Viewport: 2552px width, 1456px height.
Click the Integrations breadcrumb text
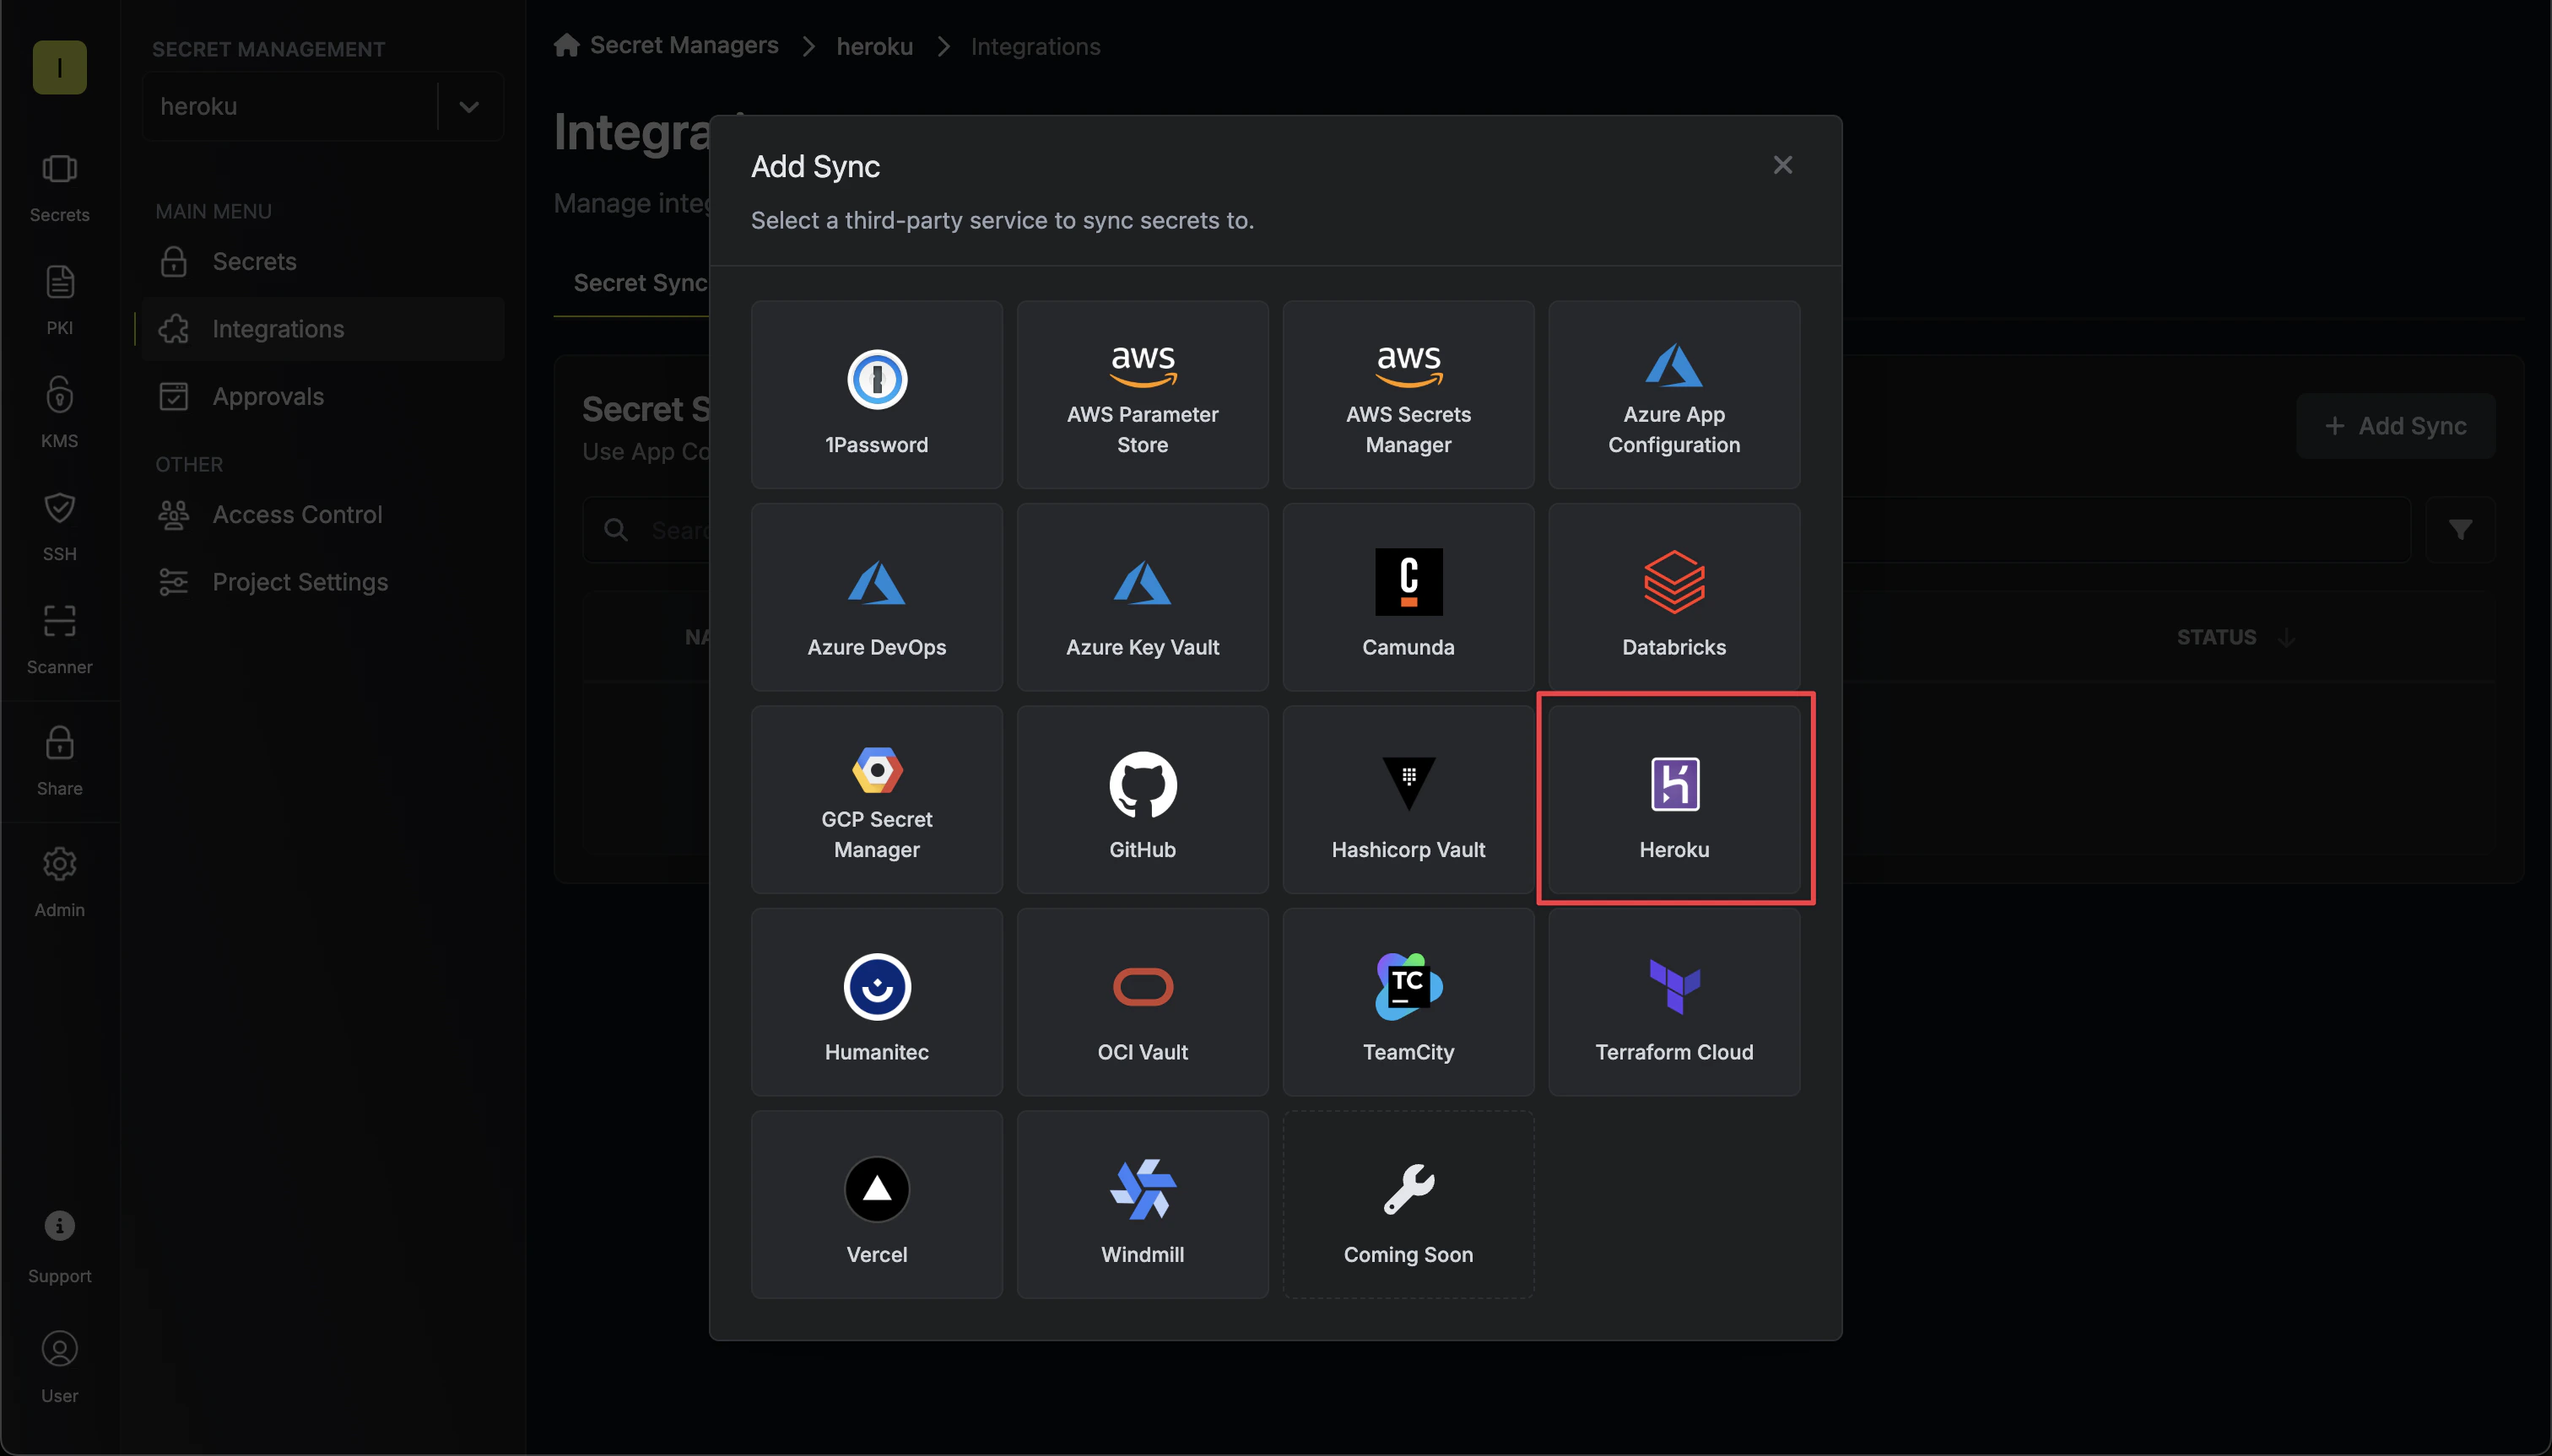(1035, 46)
